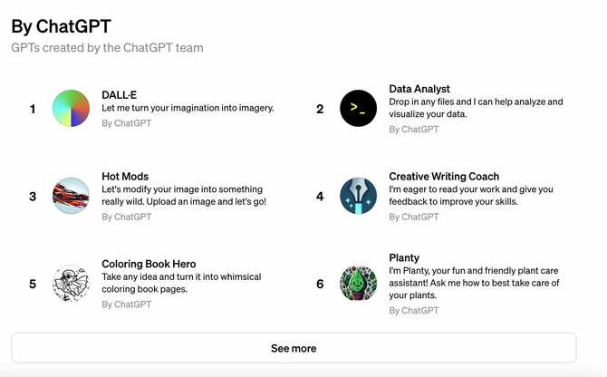Click the Coloring Book Hero title
The height and width of the screenshot is (377, 607).
pyautogui.click(x=149, y=264)
